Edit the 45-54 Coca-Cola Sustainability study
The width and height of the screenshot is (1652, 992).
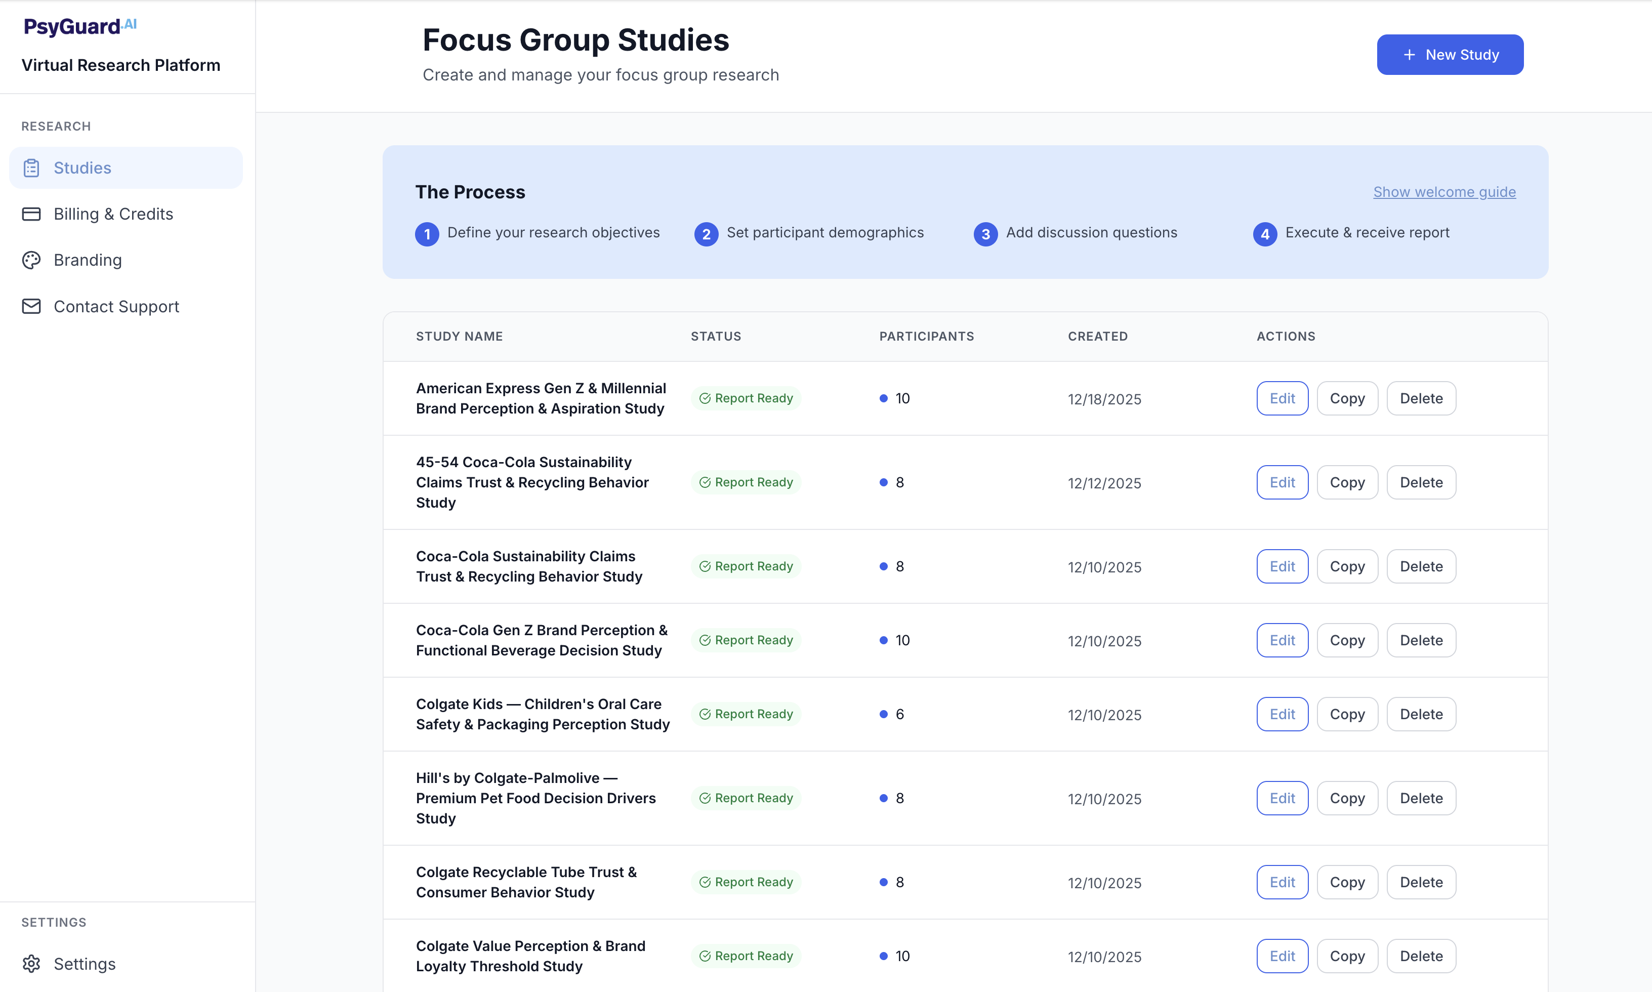point(1282,481)
